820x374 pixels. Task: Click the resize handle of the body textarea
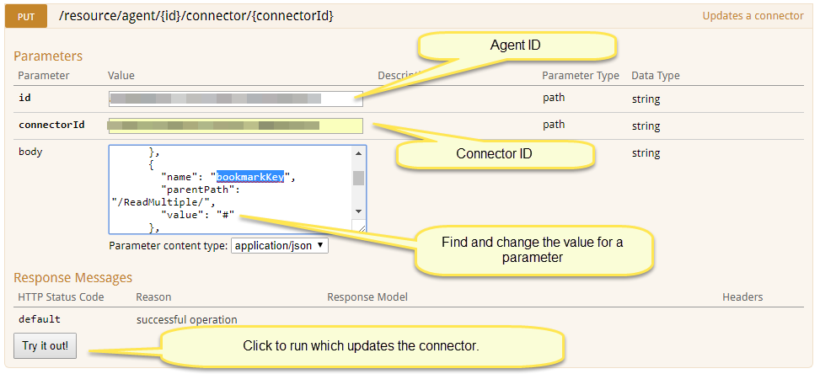[362, 227]
